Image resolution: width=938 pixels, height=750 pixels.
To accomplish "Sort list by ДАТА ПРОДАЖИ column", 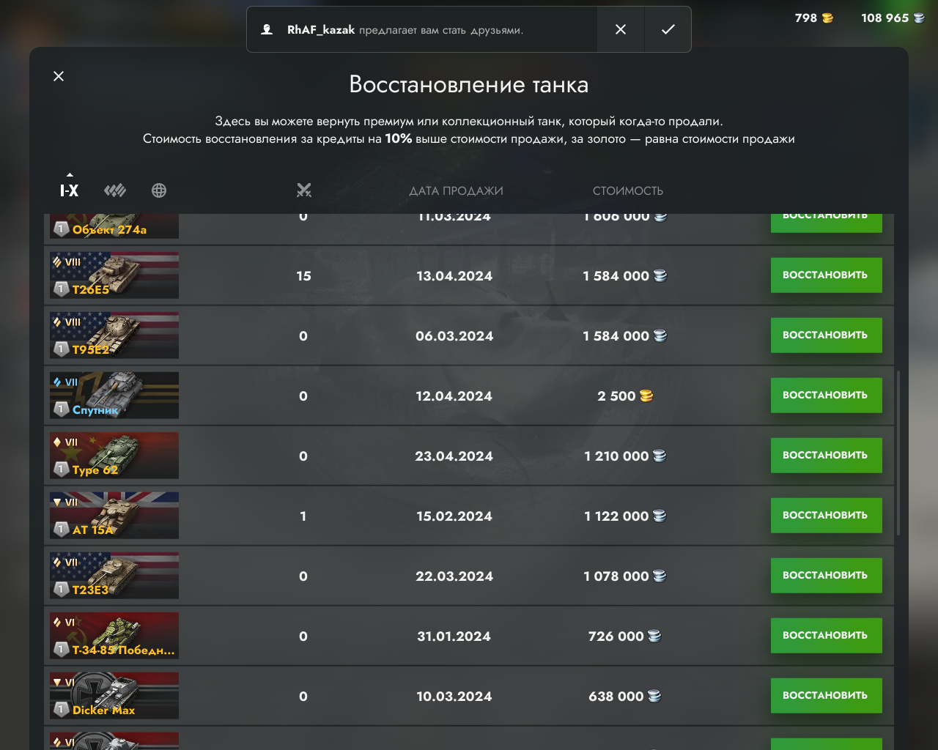I will click(x=456, y=190).
